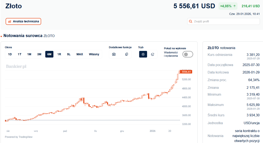
Task: Switch to dark mode using the moon icon
Action: (x=153, y=54)
